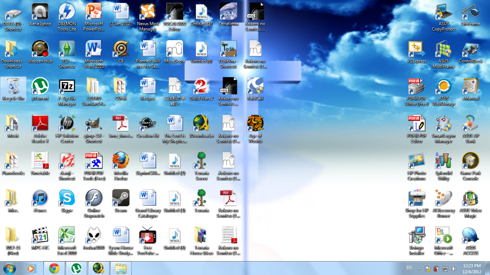490x275 pixels.
Task: Launch Google Chrome from the taskbar
Action: click(x=54, y=268)
